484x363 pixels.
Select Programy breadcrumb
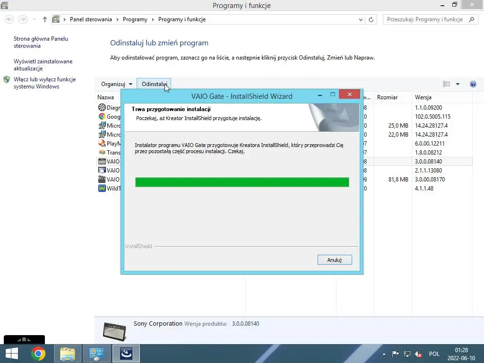click(135, 19)
